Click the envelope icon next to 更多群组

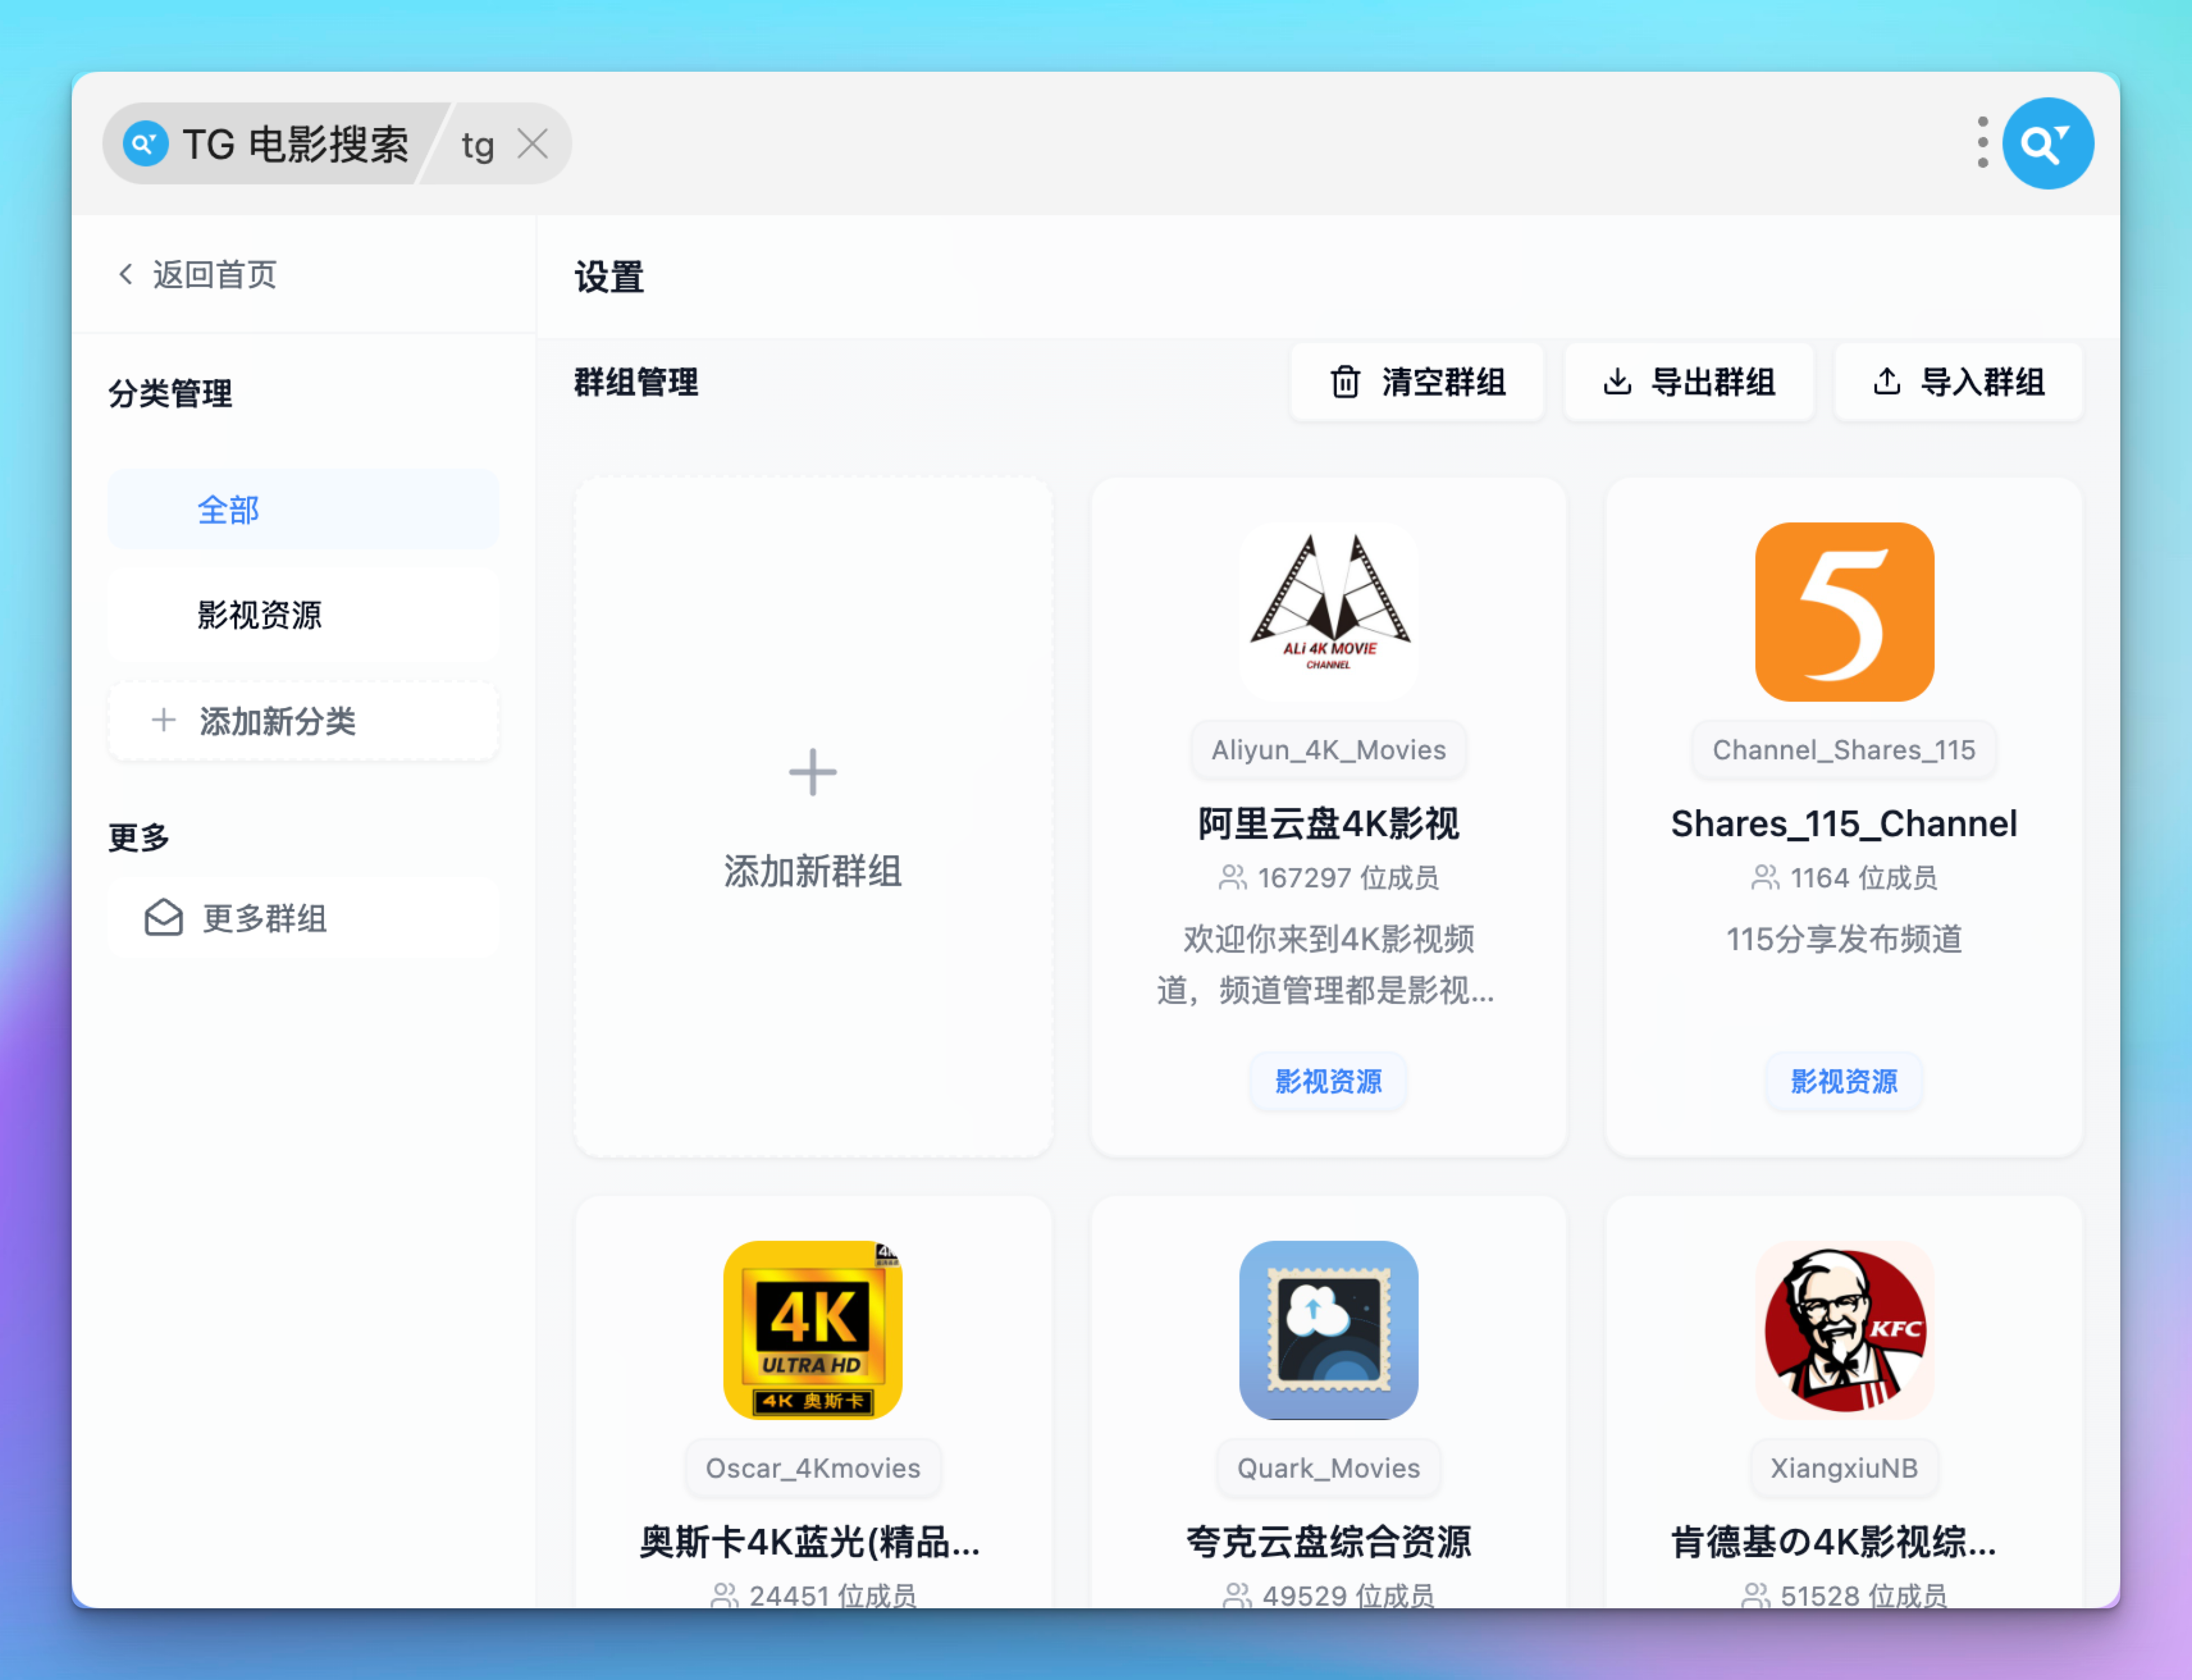164,917
